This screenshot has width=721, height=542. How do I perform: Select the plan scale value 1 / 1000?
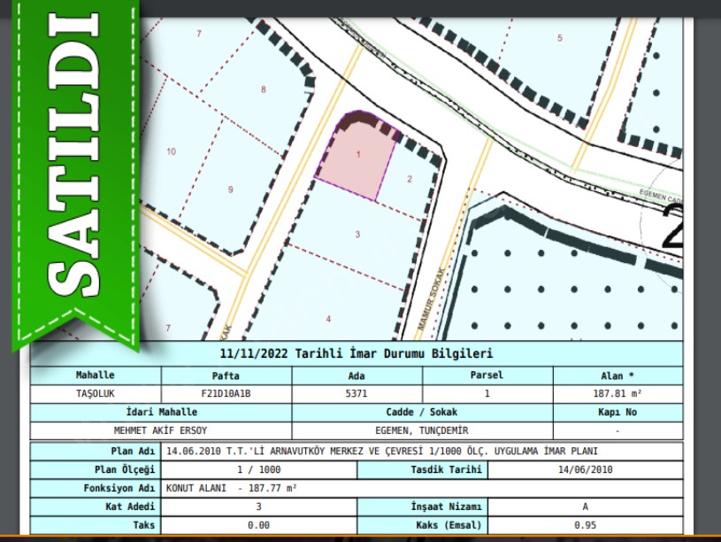258,469
